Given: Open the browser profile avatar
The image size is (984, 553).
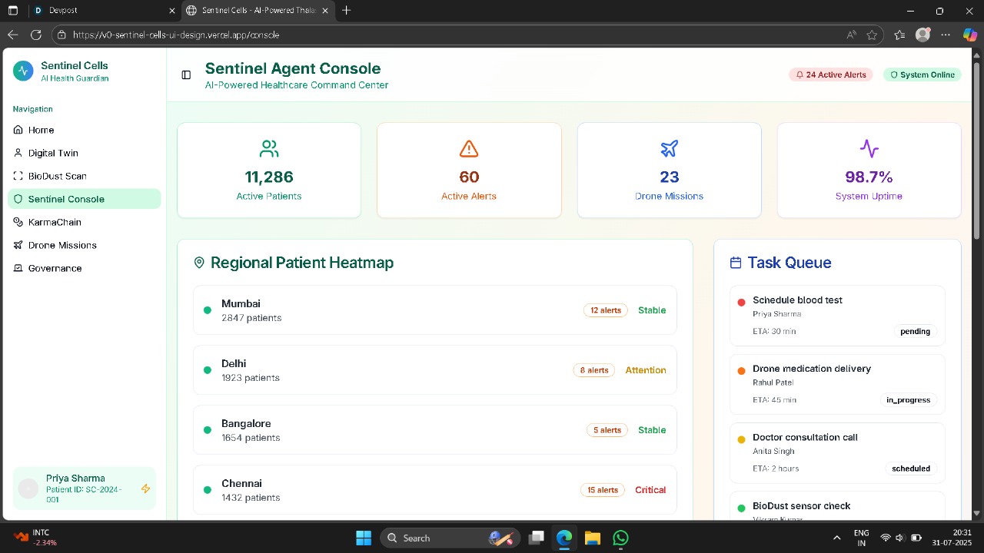Looking at the screenshot, I should pyautogui.click(x=923, y=35).
